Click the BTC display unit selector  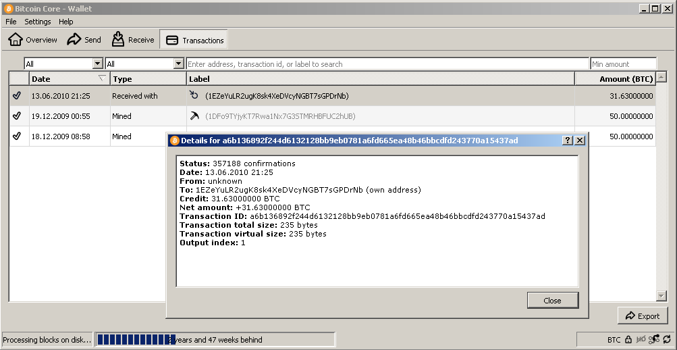click(x=614, y=340)
